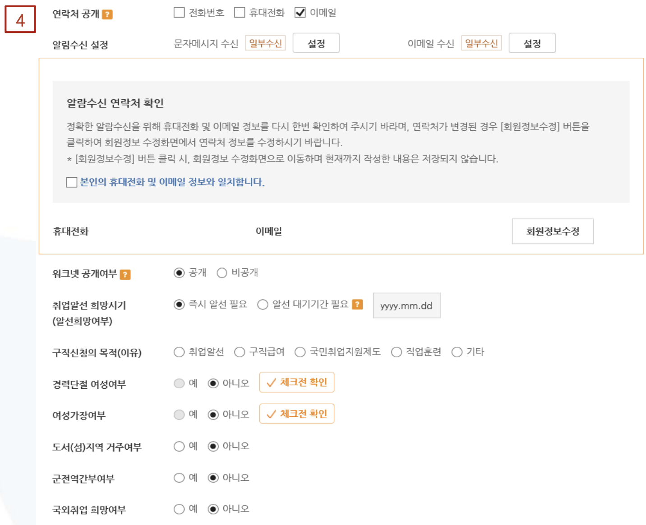This screenshot has height=525, width=646.
Task: Click the 회원정보수정 button
Action: click(x=553, y=231)
